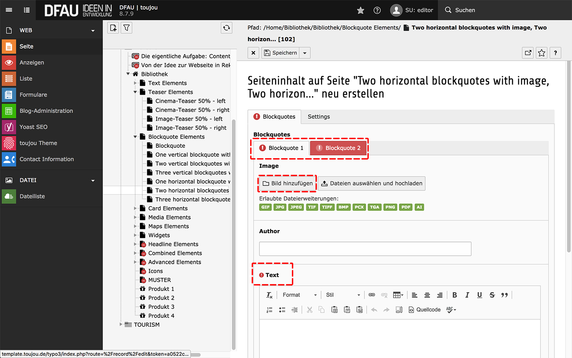Open the Speichern dropdown arrow

305,53
